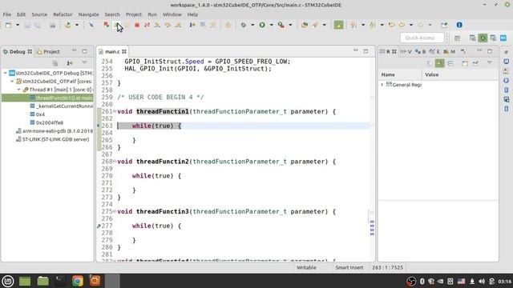Toggle Instruction Stepping Mode
The height and width of the screenshot is (288, 513).
click(192, 25)
